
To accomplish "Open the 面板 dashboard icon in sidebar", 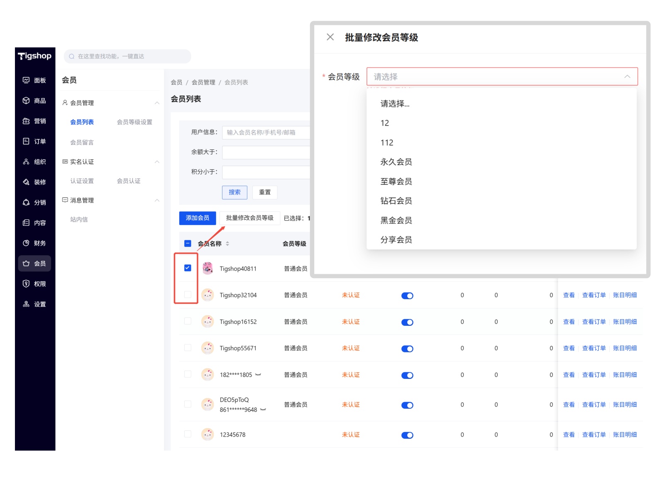I will (x=26, y=80).
